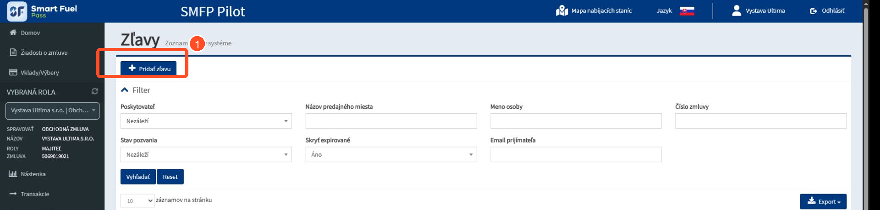Screen dimensions: 880x210
Task: Click the Slovak flag language icon
Action: 687,11
